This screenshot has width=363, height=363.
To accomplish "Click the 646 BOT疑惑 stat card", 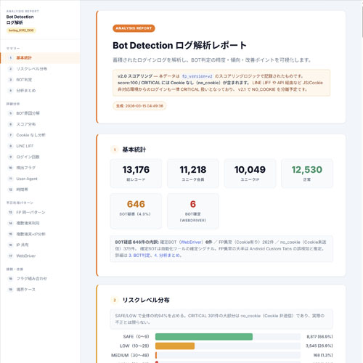I will pos(136,211).
